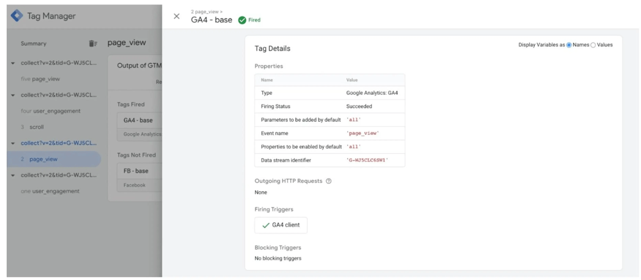
Task: Collapse the fourth collect request group
Action: click(x=13, y=175)
